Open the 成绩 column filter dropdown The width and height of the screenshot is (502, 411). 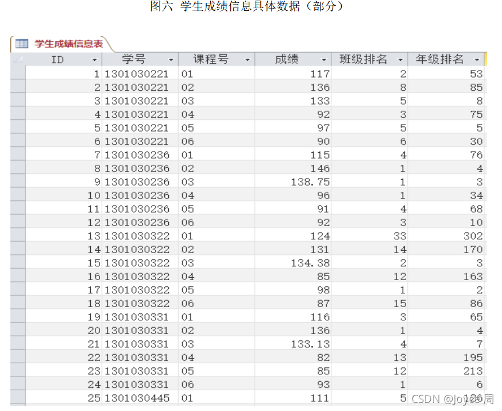pyautogui.click(x=324, y=60)
